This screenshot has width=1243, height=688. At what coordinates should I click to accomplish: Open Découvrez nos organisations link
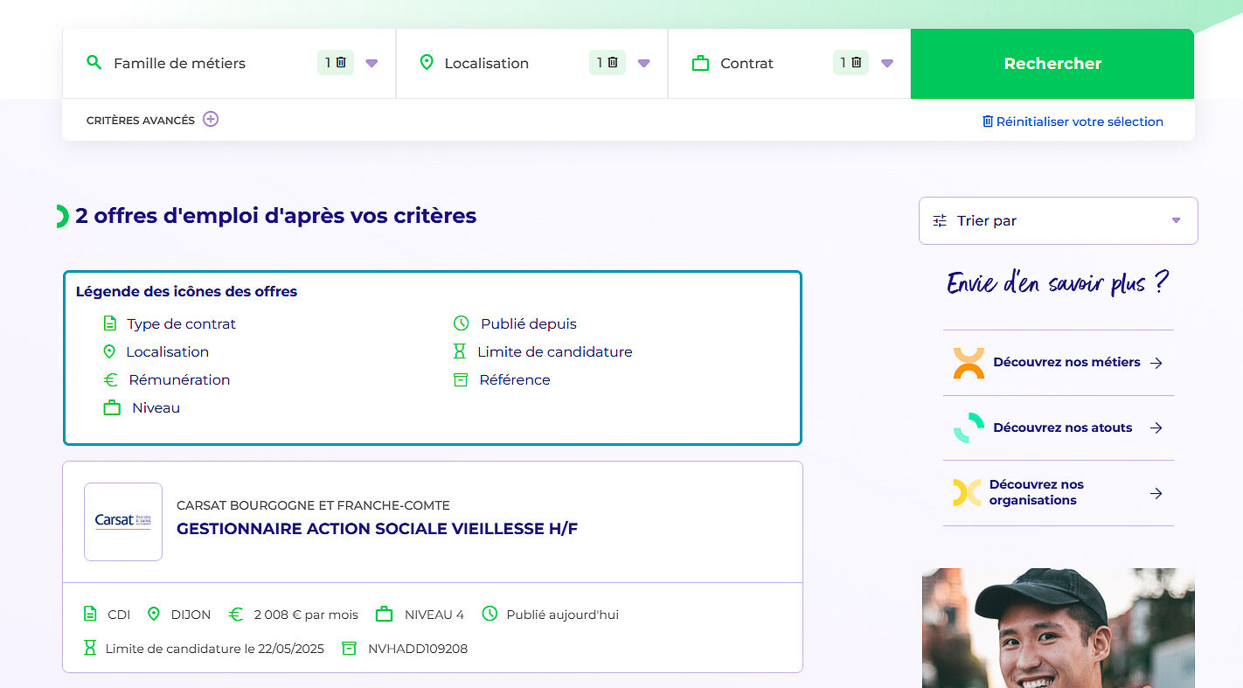[1037, 492]
